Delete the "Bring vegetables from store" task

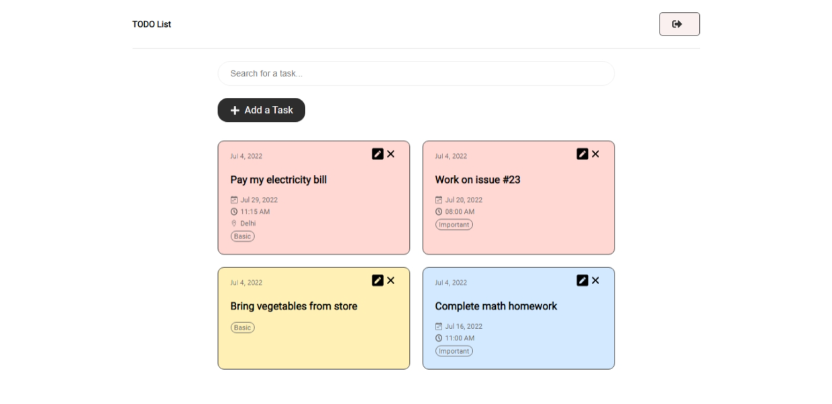391,280
